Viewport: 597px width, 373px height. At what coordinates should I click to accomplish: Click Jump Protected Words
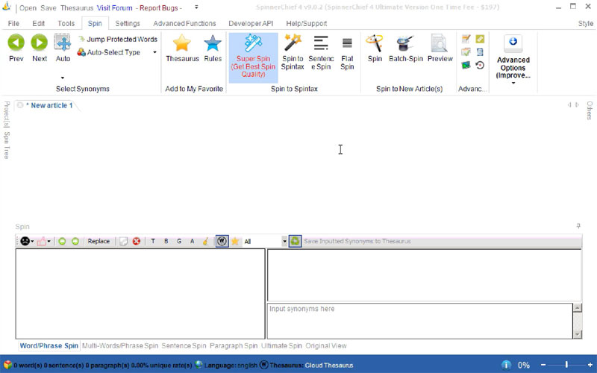pyautogui.click(x=118, y=40)
